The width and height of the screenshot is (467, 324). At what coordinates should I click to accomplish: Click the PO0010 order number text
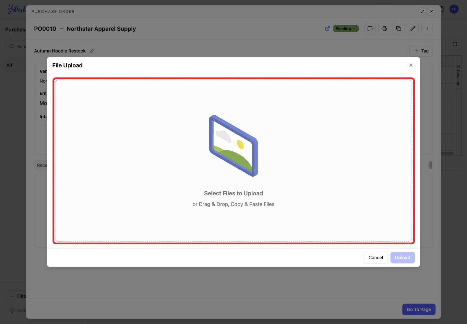[45, 29]
